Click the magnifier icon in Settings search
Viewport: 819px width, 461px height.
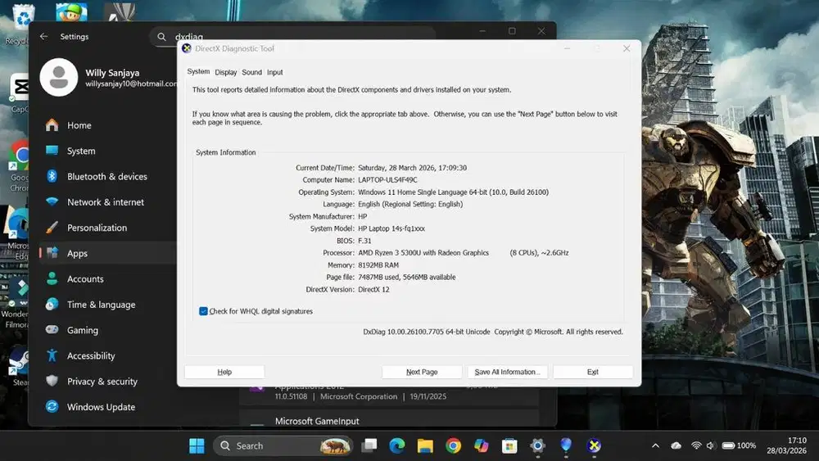(161, 37)
